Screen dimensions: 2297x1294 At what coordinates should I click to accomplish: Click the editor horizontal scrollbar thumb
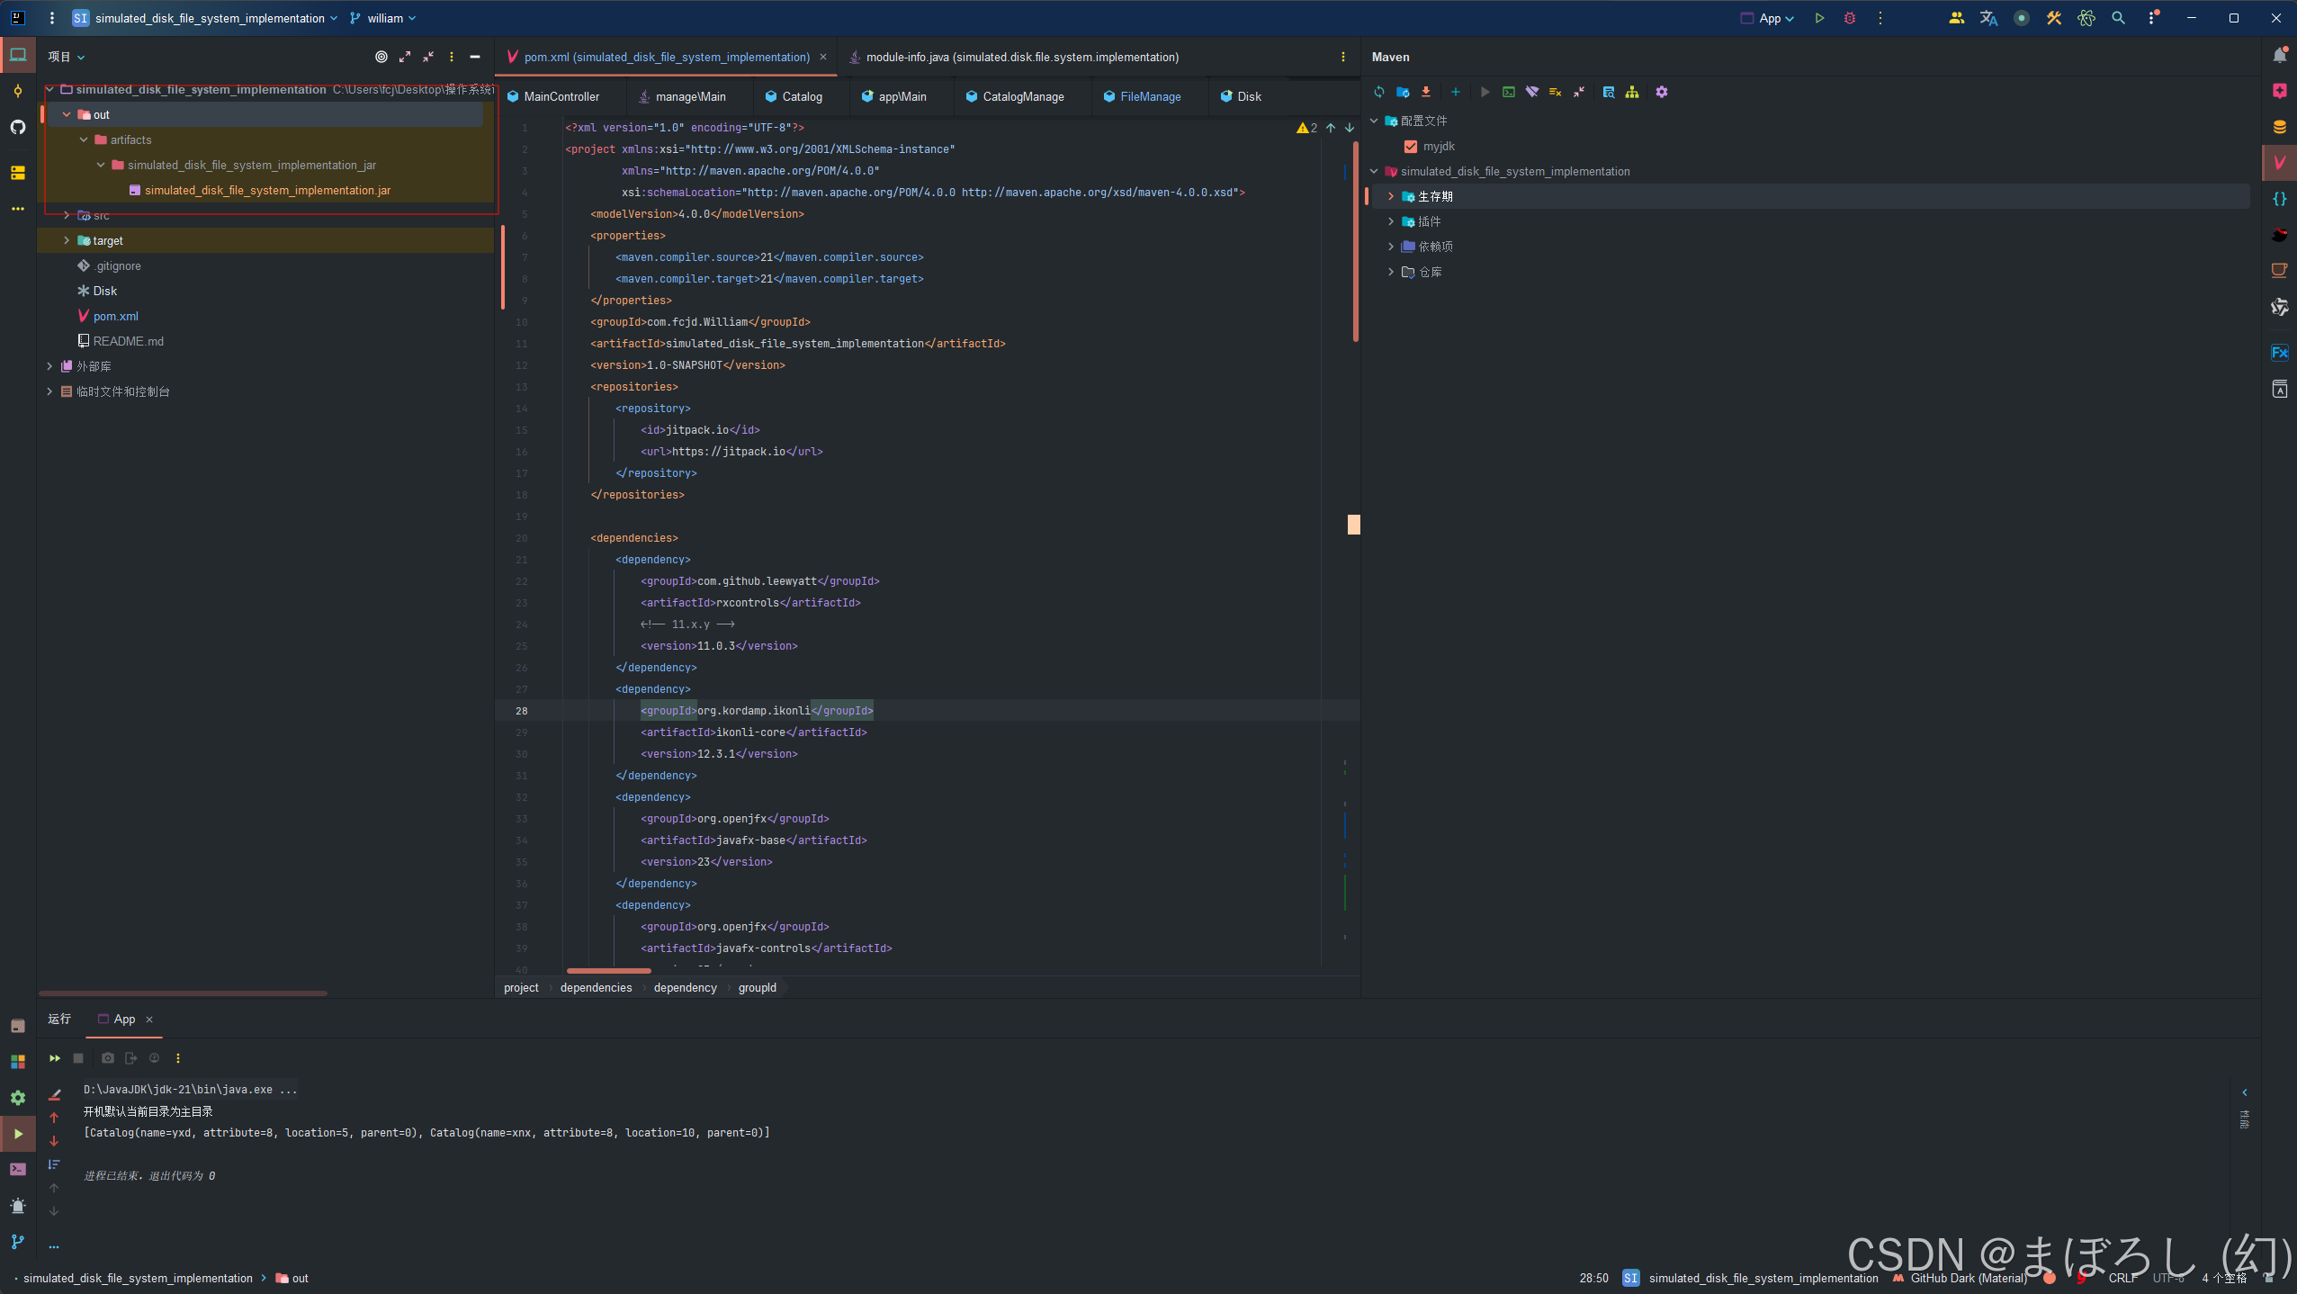point(609,971)
